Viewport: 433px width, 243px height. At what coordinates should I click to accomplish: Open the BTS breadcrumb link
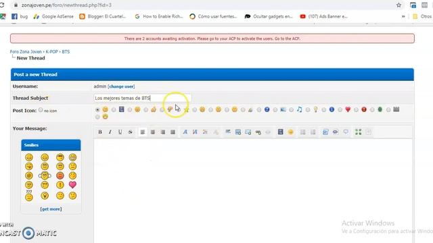click(66, 52)
